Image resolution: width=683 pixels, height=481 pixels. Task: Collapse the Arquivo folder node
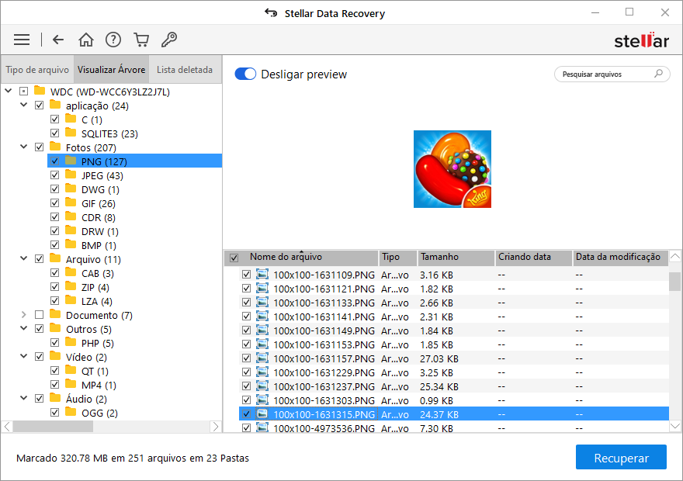click(24, 258)
